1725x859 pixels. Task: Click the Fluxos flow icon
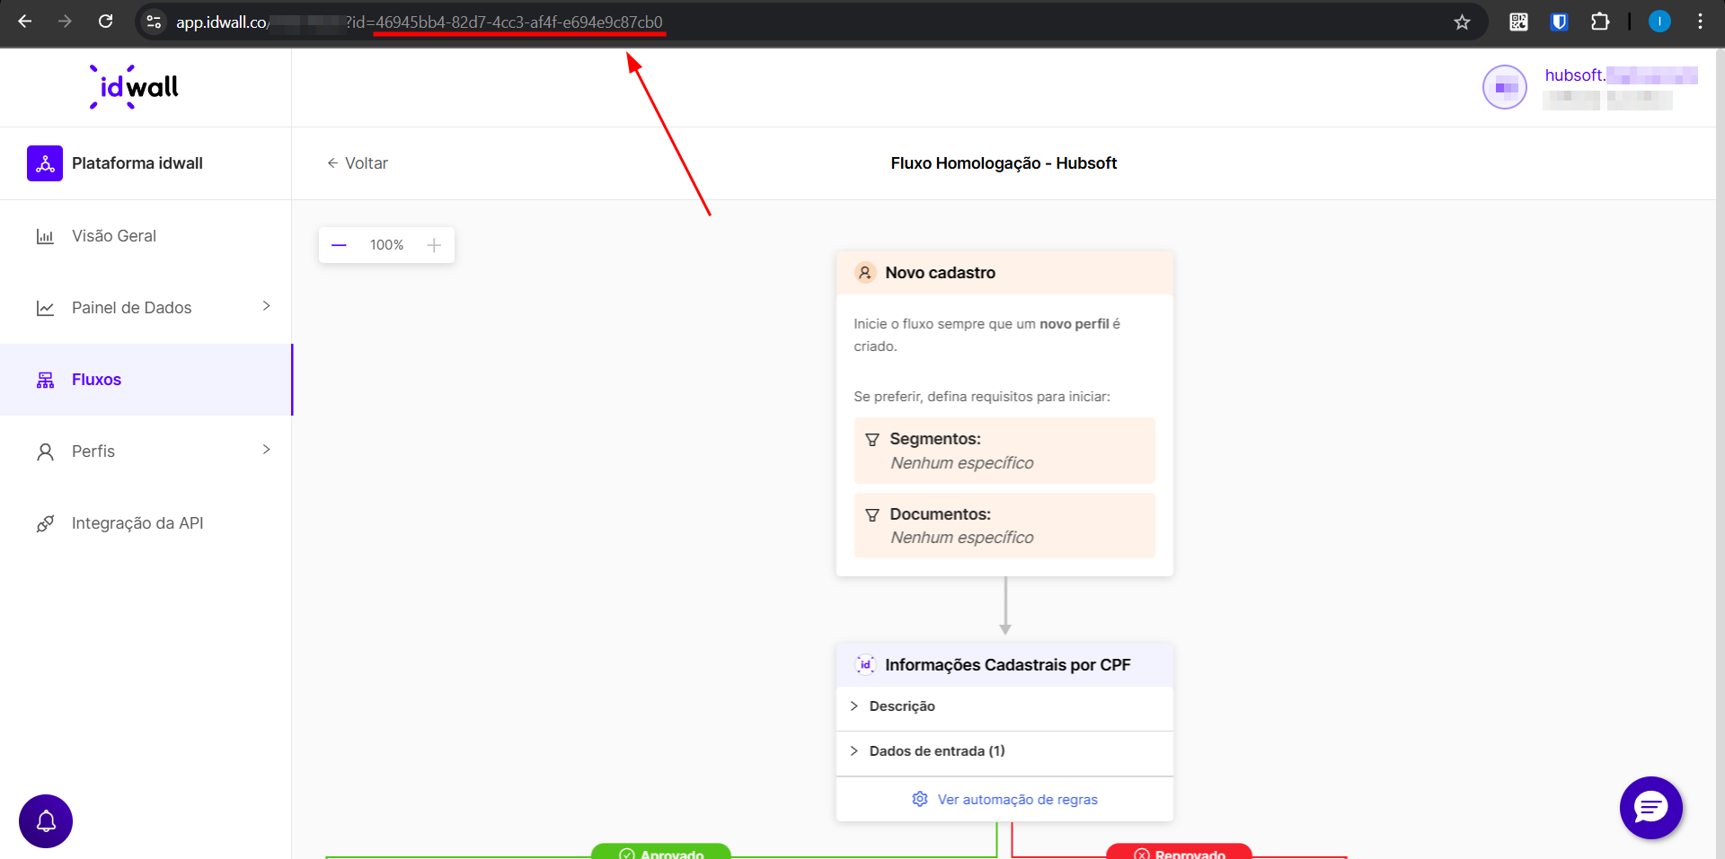pos(45,380)
